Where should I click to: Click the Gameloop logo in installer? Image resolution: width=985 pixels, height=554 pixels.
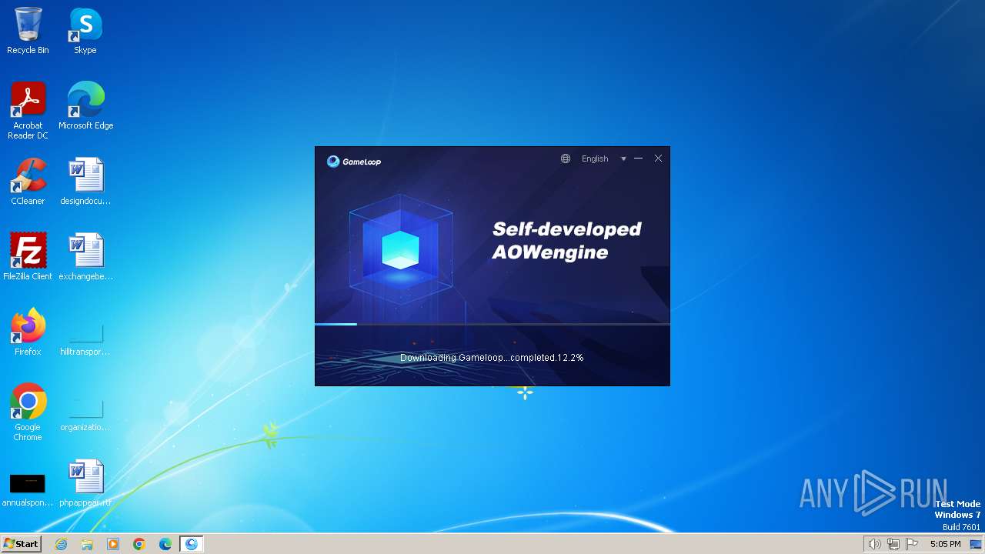pyautogui.click(x=354, y=162)
